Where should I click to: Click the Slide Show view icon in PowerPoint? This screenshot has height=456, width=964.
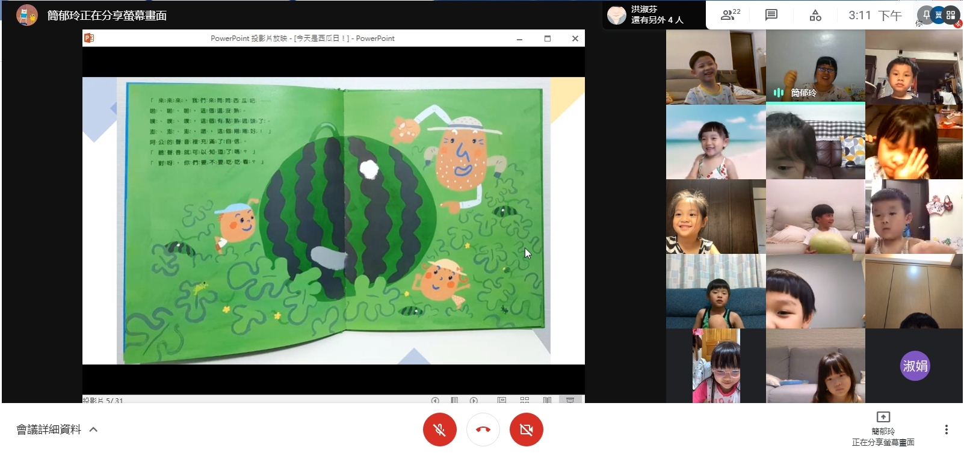point(570,400)
